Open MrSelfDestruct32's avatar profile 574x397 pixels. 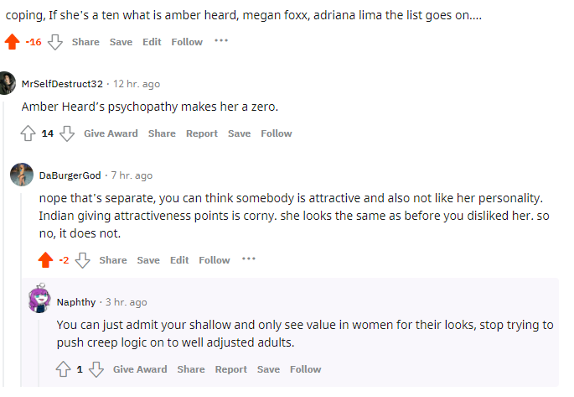8,83
